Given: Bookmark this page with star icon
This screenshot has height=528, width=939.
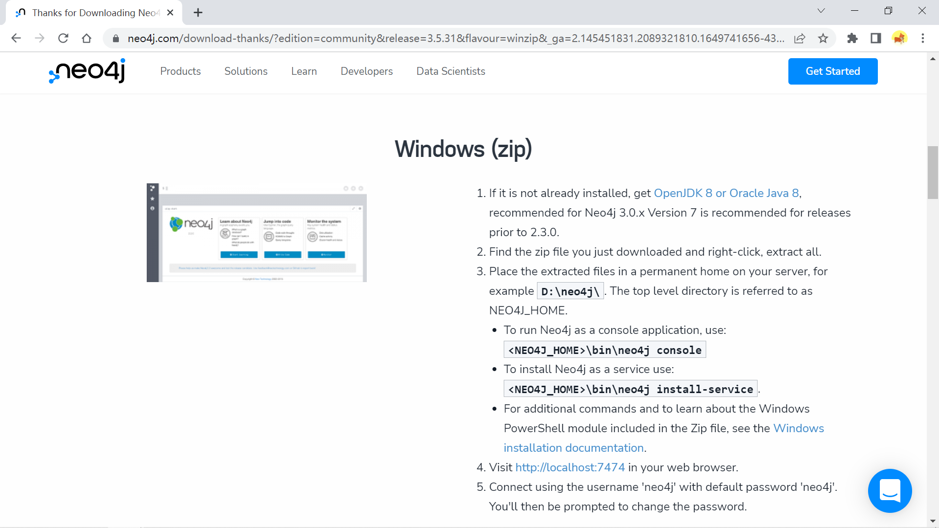Looking at the screenshot, I should pos(823,38).
